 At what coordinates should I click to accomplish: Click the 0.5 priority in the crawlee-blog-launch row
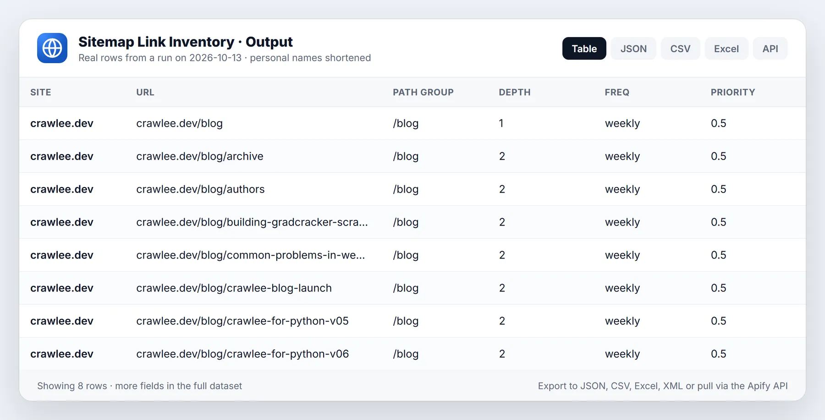point(718,288)
